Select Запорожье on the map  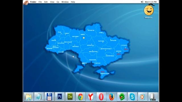click(110, 56)
